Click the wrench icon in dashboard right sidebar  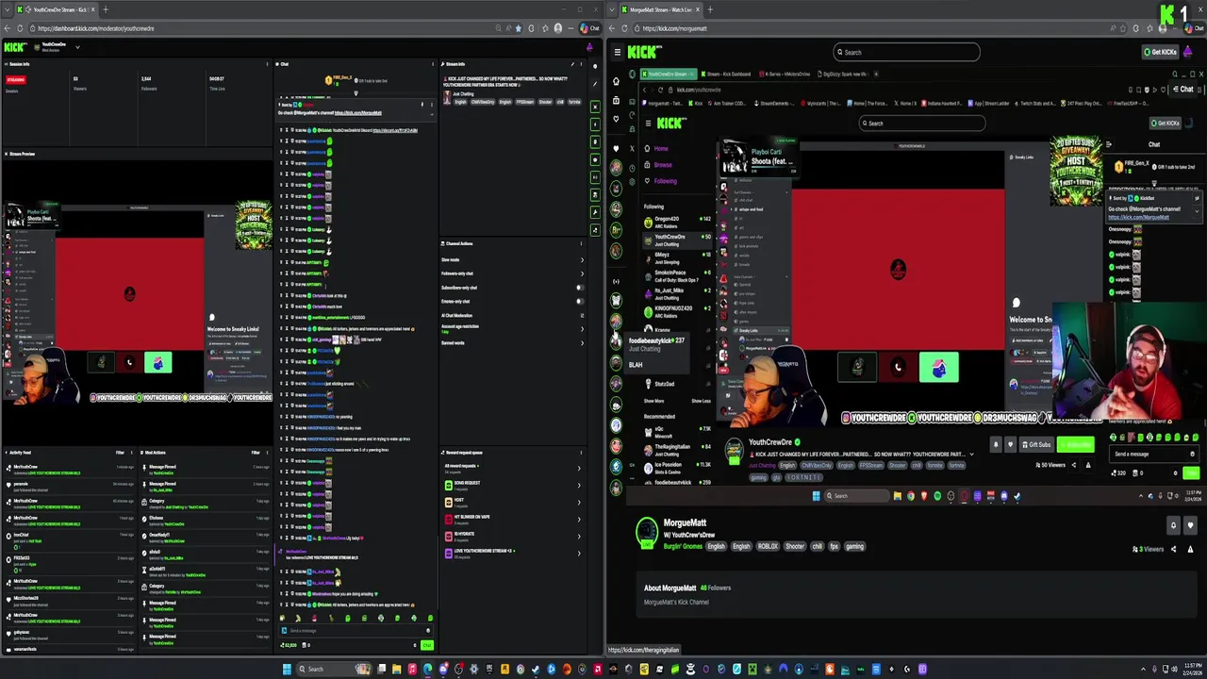tap(595, 212)
